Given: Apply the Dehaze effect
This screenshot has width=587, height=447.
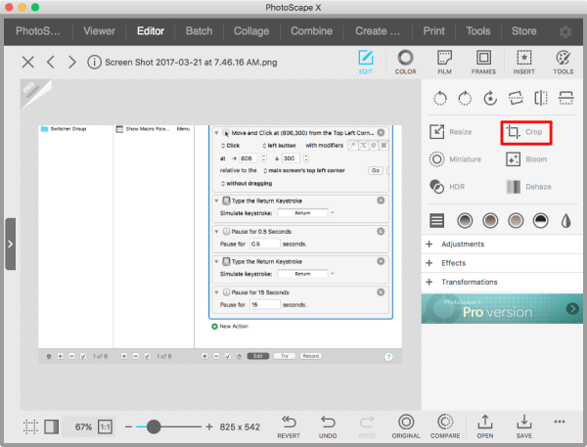Looking at the screenshot, I should pyautogui.click(x=528, y=187).
